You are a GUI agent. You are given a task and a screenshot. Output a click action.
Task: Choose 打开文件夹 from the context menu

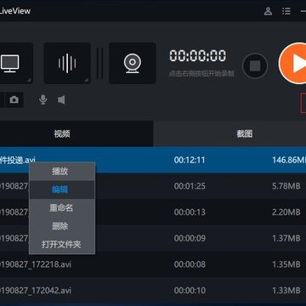pyautogui.click(x=62, y=245)
